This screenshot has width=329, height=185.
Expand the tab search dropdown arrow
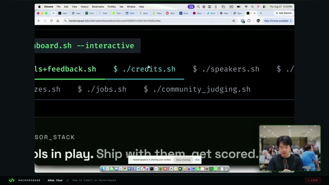53,13
